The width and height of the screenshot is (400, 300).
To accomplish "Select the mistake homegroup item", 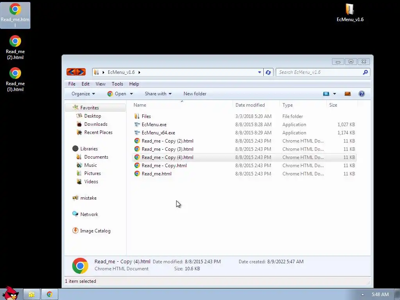I will click(x=88, y=198).
